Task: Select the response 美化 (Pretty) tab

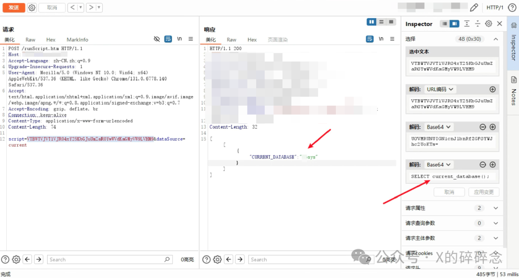Action: 211,39
